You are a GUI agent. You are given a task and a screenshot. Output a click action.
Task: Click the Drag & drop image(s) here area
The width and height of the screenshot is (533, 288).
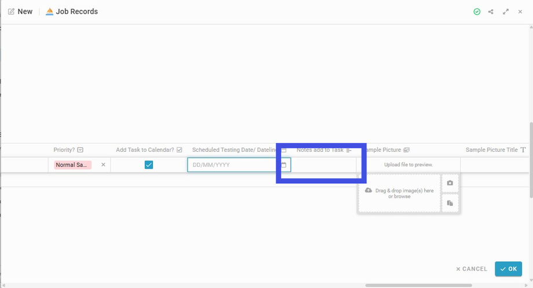point(399,194)
